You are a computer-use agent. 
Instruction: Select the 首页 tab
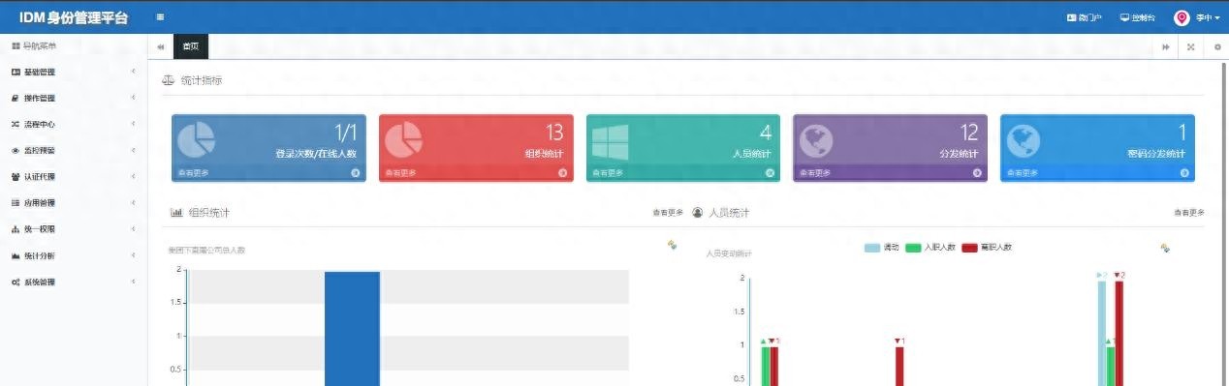191,46
